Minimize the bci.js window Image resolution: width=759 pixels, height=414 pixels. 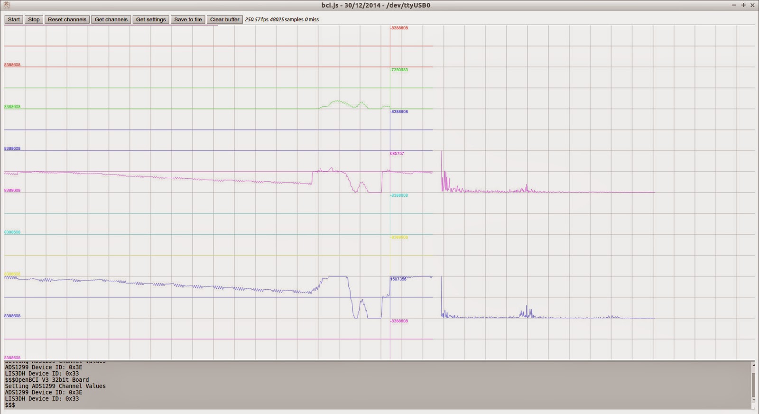(734, 5)
